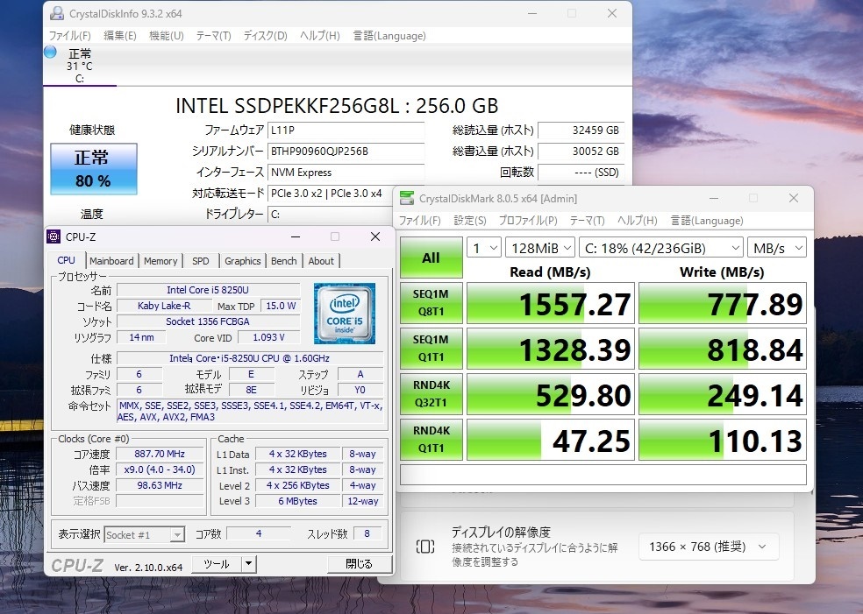This screenshot has width=863, height=614.
Task: Select the CPU tab in CPU-Z
Action: [x=66, y=260]
